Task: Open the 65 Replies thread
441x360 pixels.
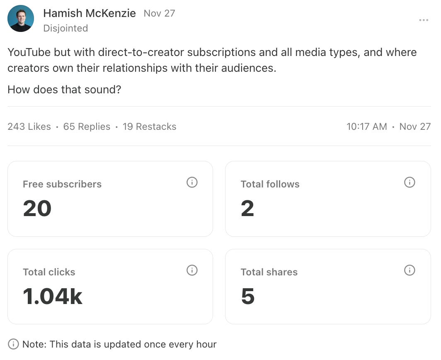Action: (x=86, y=126)
